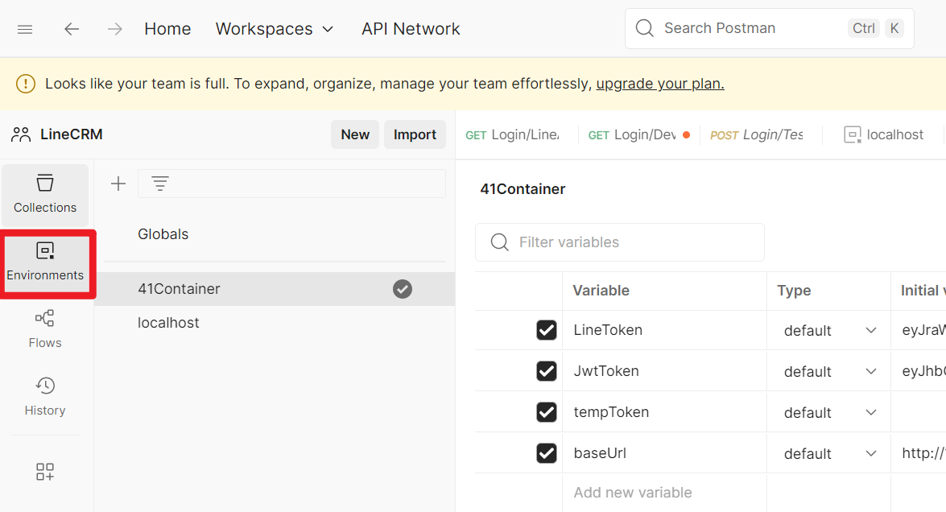Switch to the POST Login/Tes tab
This screenshot has height=512, width=946.
click(x=756, y=135)
